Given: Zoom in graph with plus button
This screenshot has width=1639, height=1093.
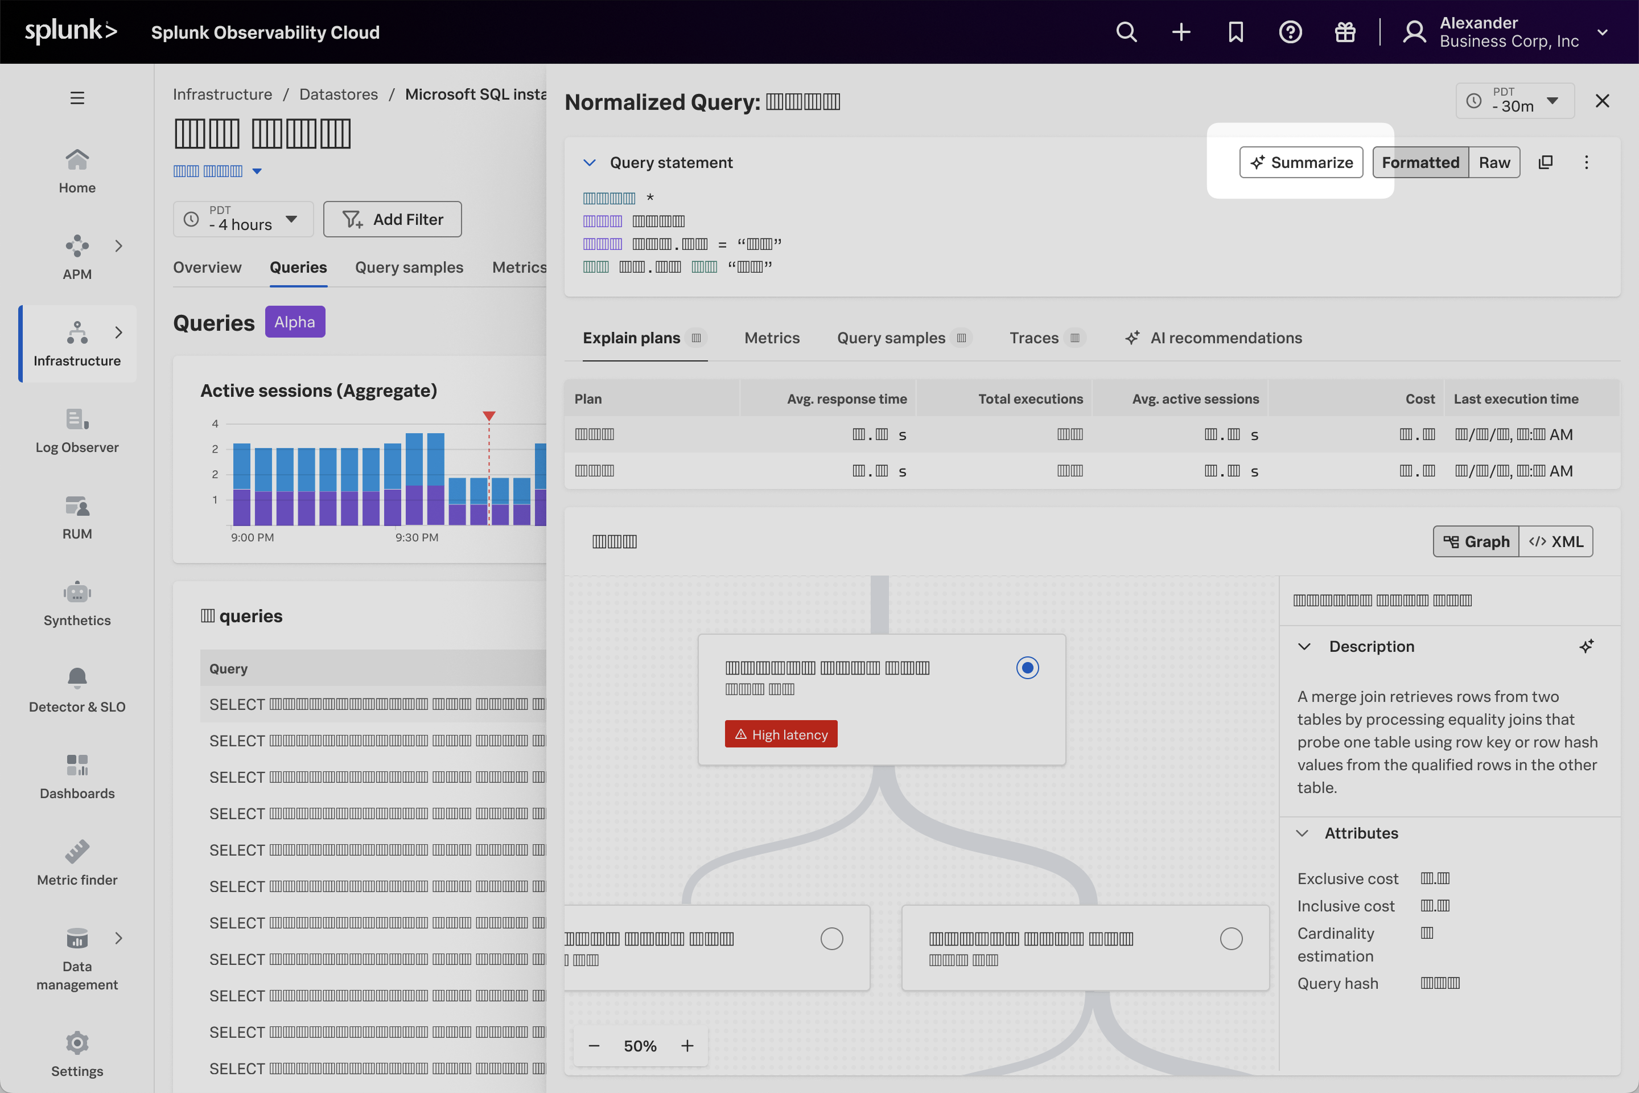Looking at the screenshot, I should (687, 1046).
